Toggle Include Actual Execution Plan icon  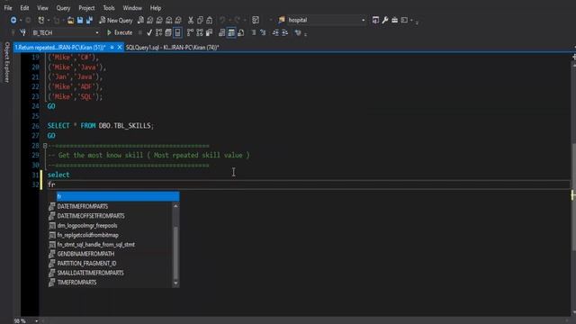[190, 32]
